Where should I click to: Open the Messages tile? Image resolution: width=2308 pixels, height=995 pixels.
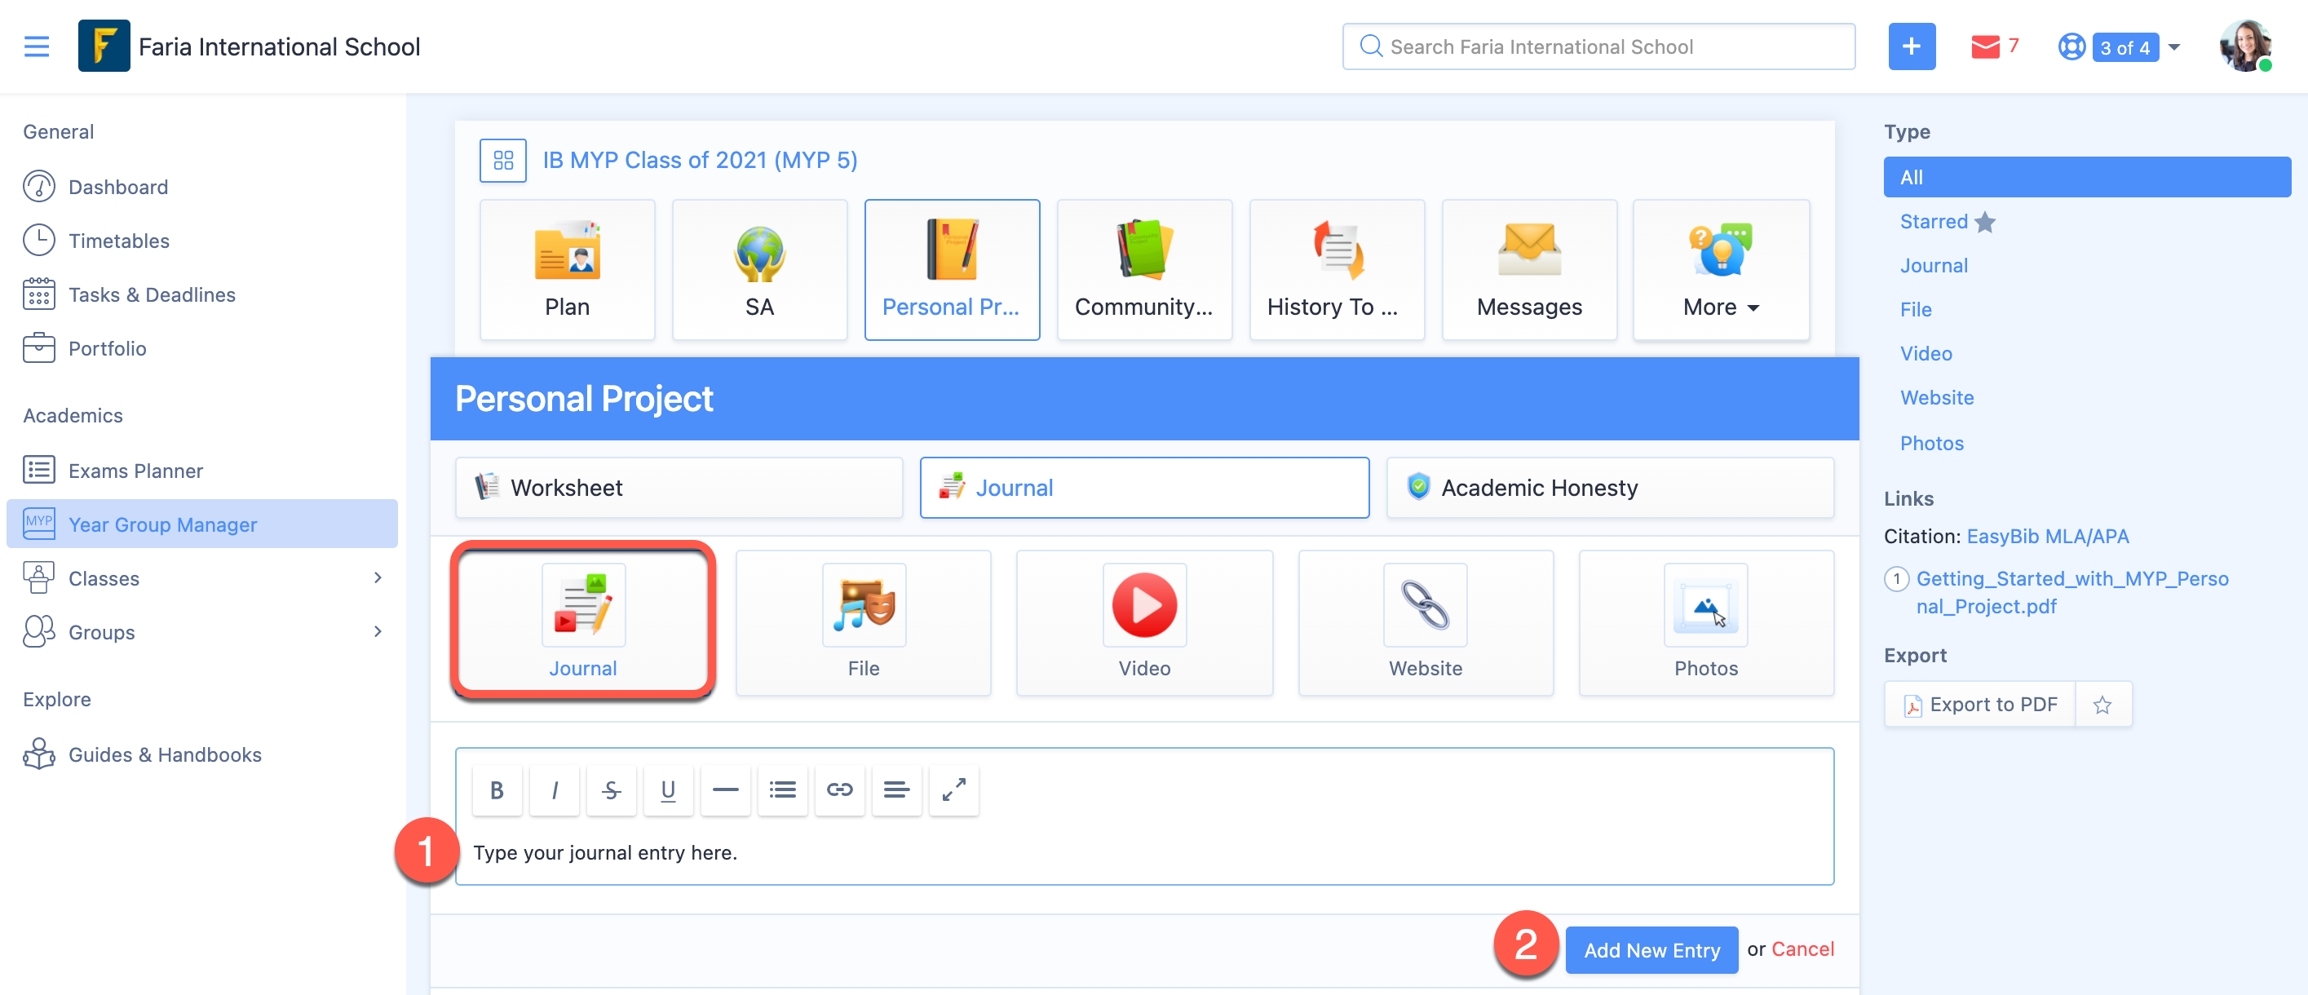(1529, 270)
